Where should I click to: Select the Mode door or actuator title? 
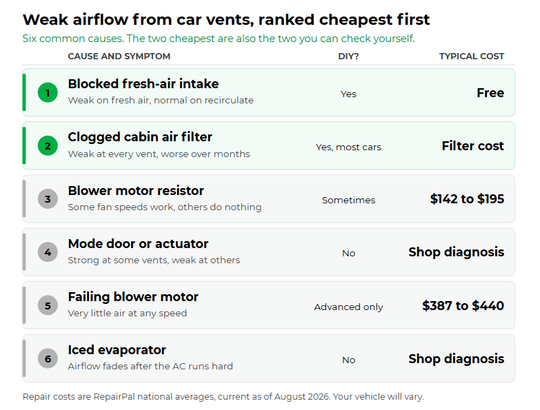(138, 243)
